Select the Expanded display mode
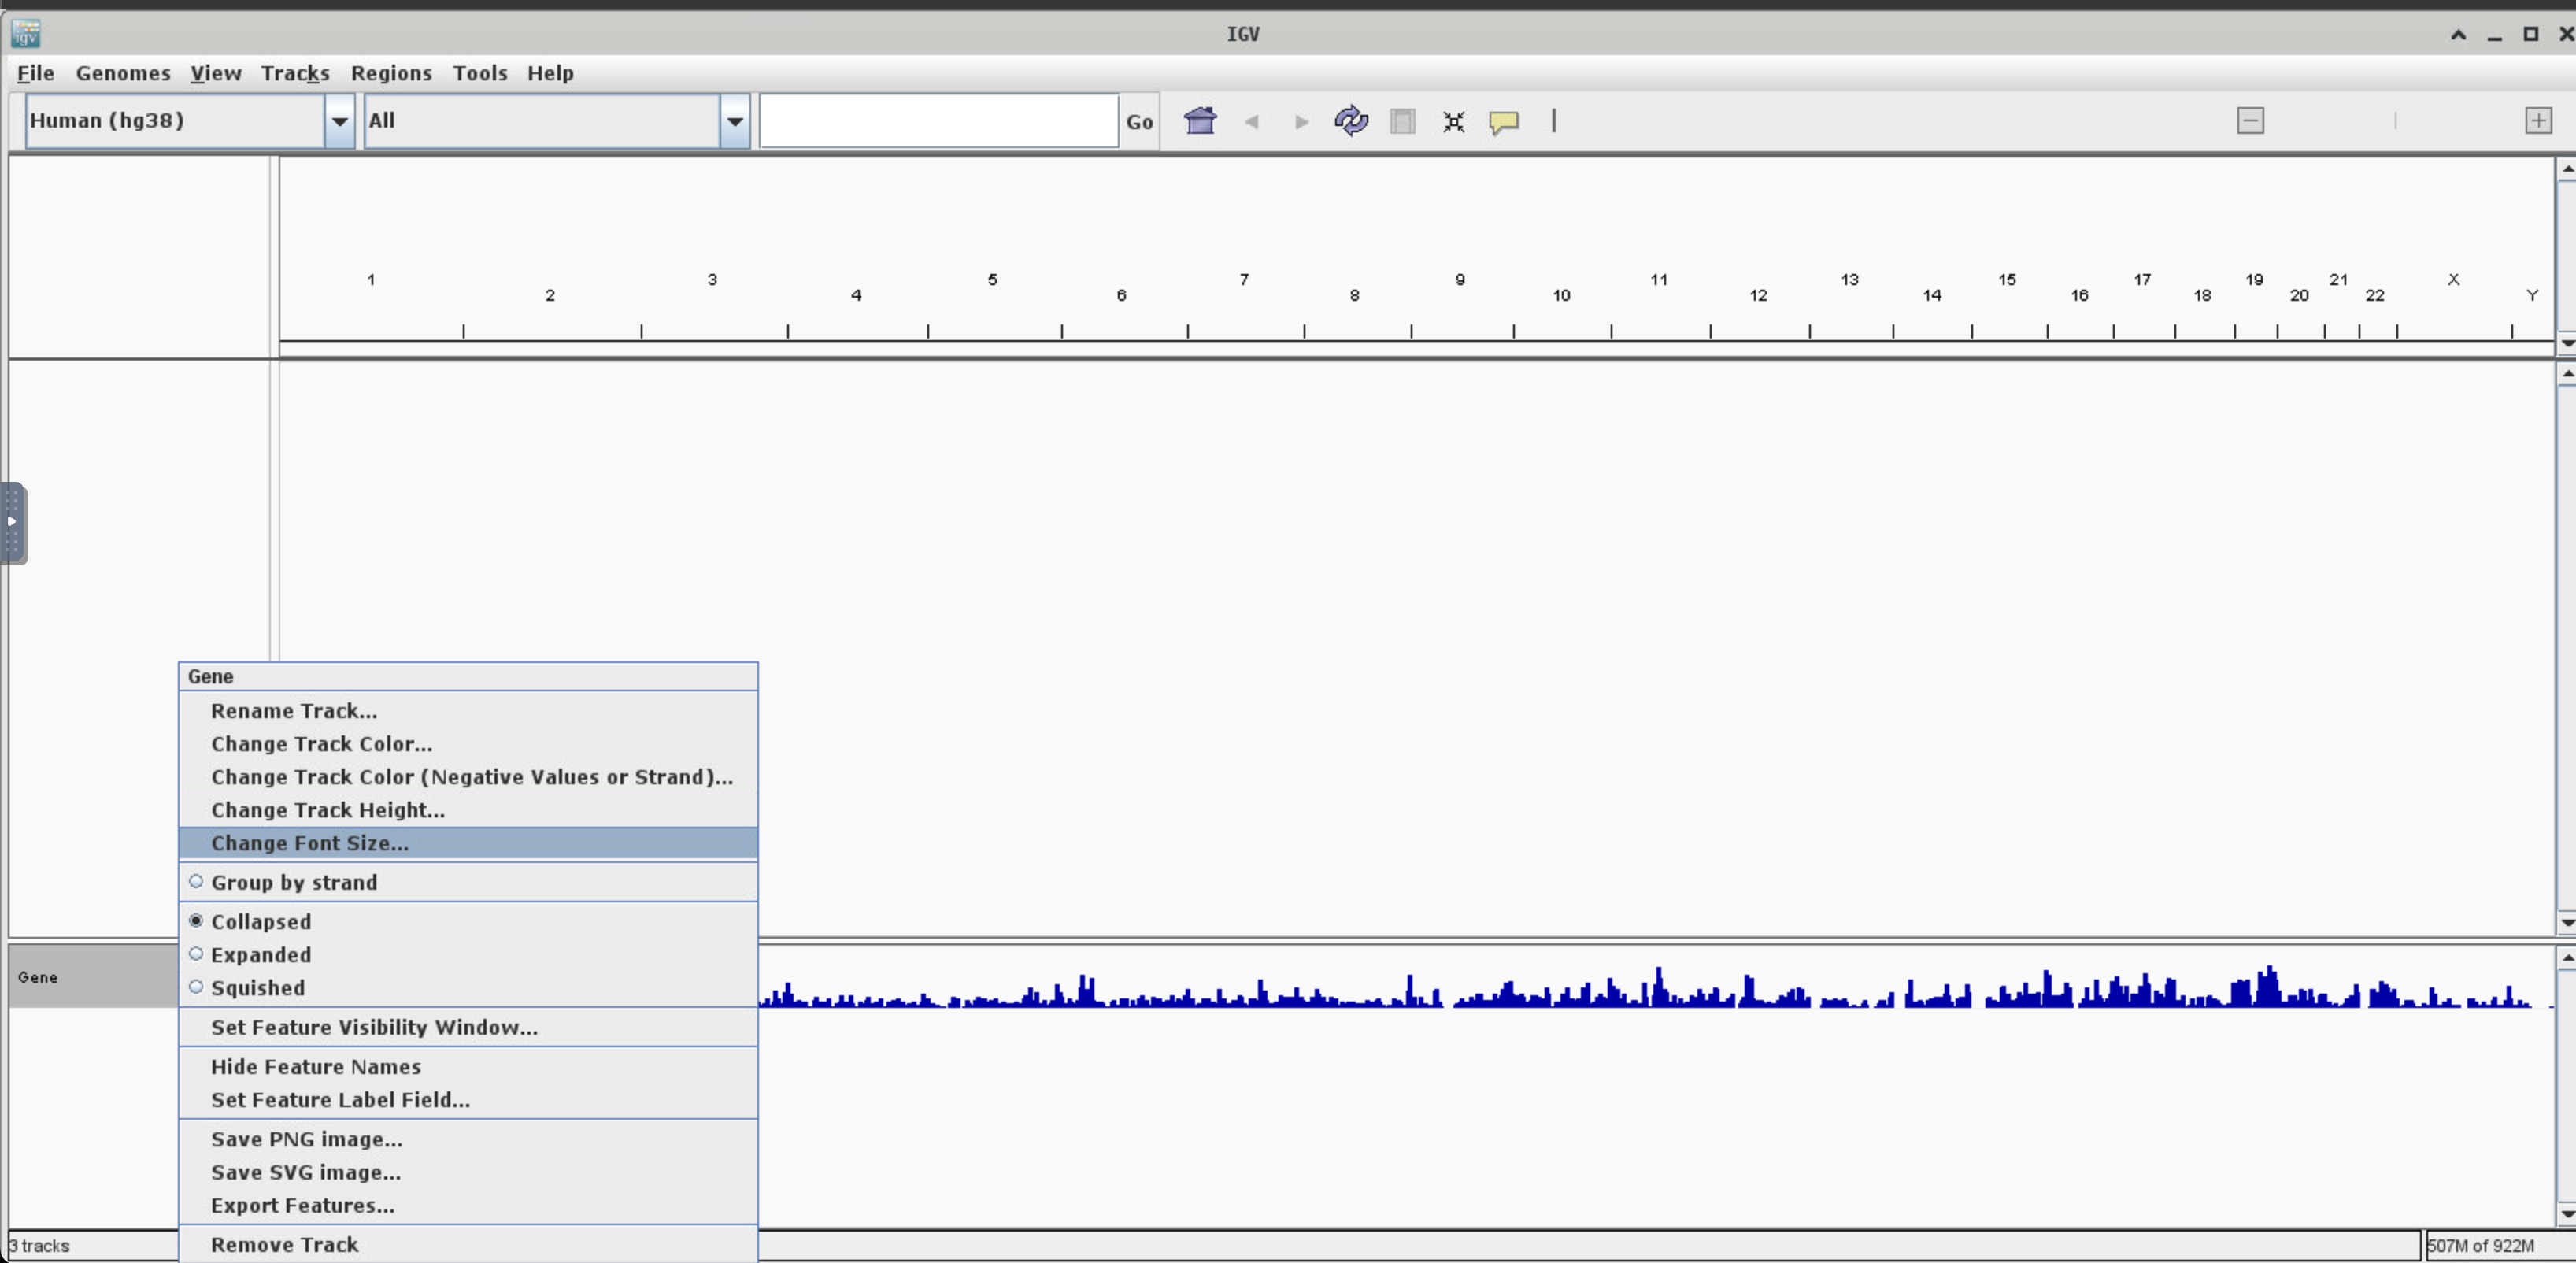2576x1263 pixels. coord(261,955)
